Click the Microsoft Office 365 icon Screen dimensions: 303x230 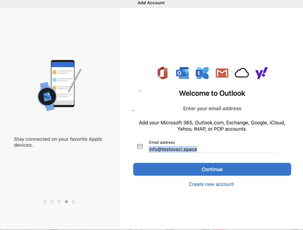tap(162, 73)
